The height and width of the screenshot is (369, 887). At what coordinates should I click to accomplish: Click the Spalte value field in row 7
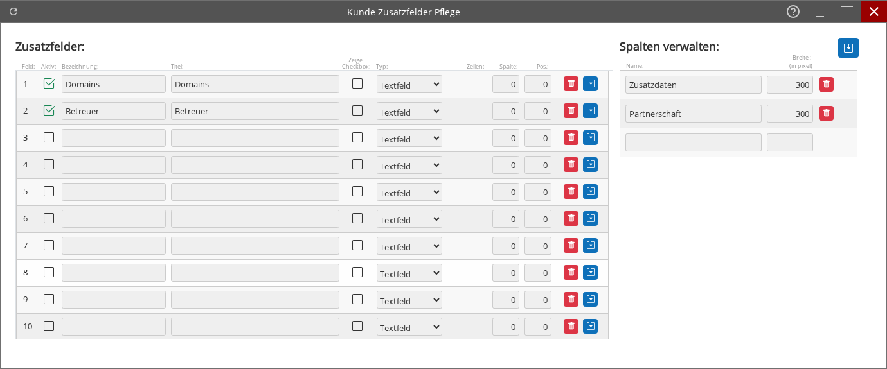(x=505, y=246)
